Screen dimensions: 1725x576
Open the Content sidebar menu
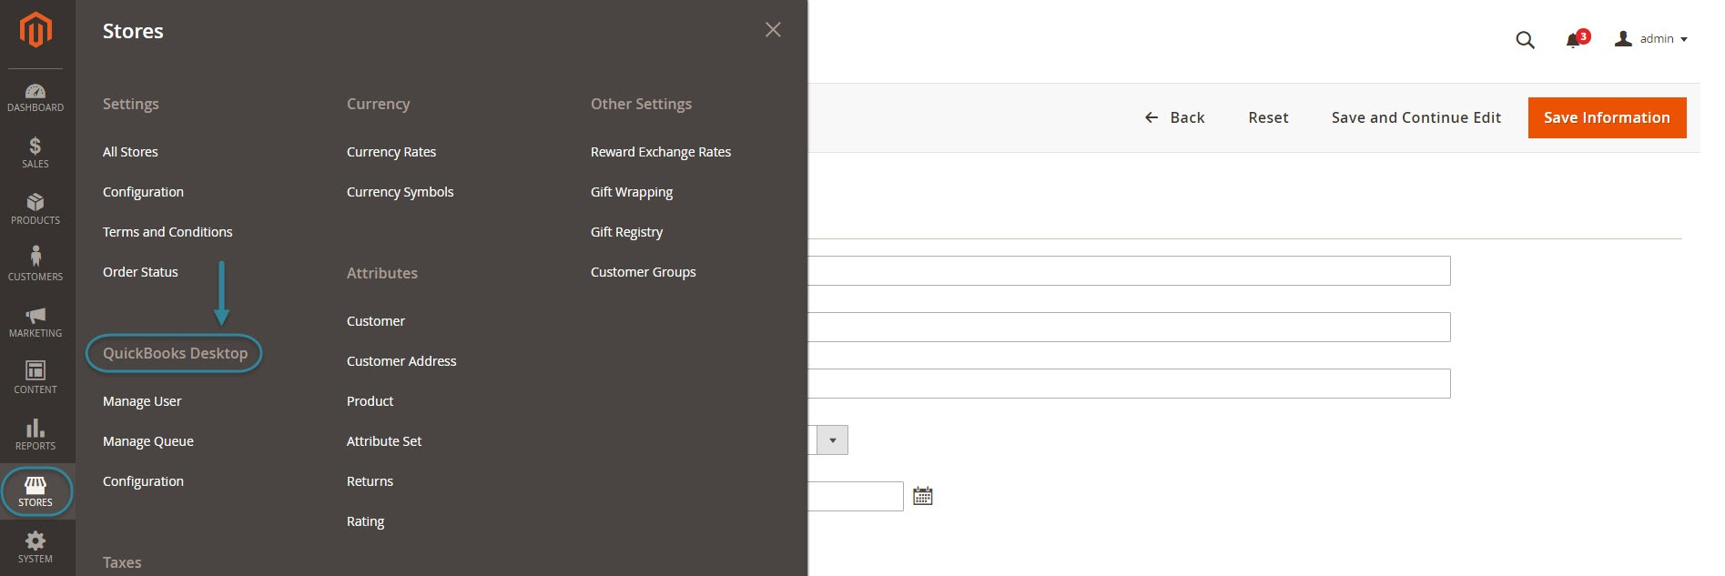36,378
